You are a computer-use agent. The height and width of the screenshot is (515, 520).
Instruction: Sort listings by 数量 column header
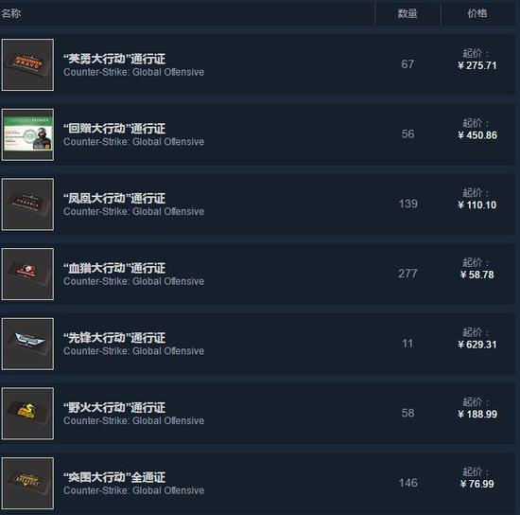407,13
